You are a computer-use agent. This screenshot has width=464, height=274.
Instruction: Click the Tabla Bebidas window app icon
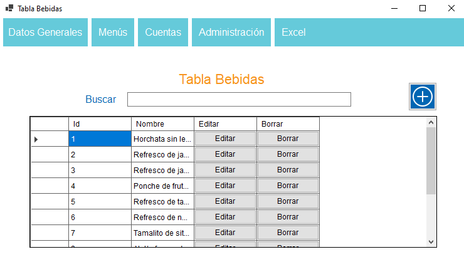click(x=9, y=8)
